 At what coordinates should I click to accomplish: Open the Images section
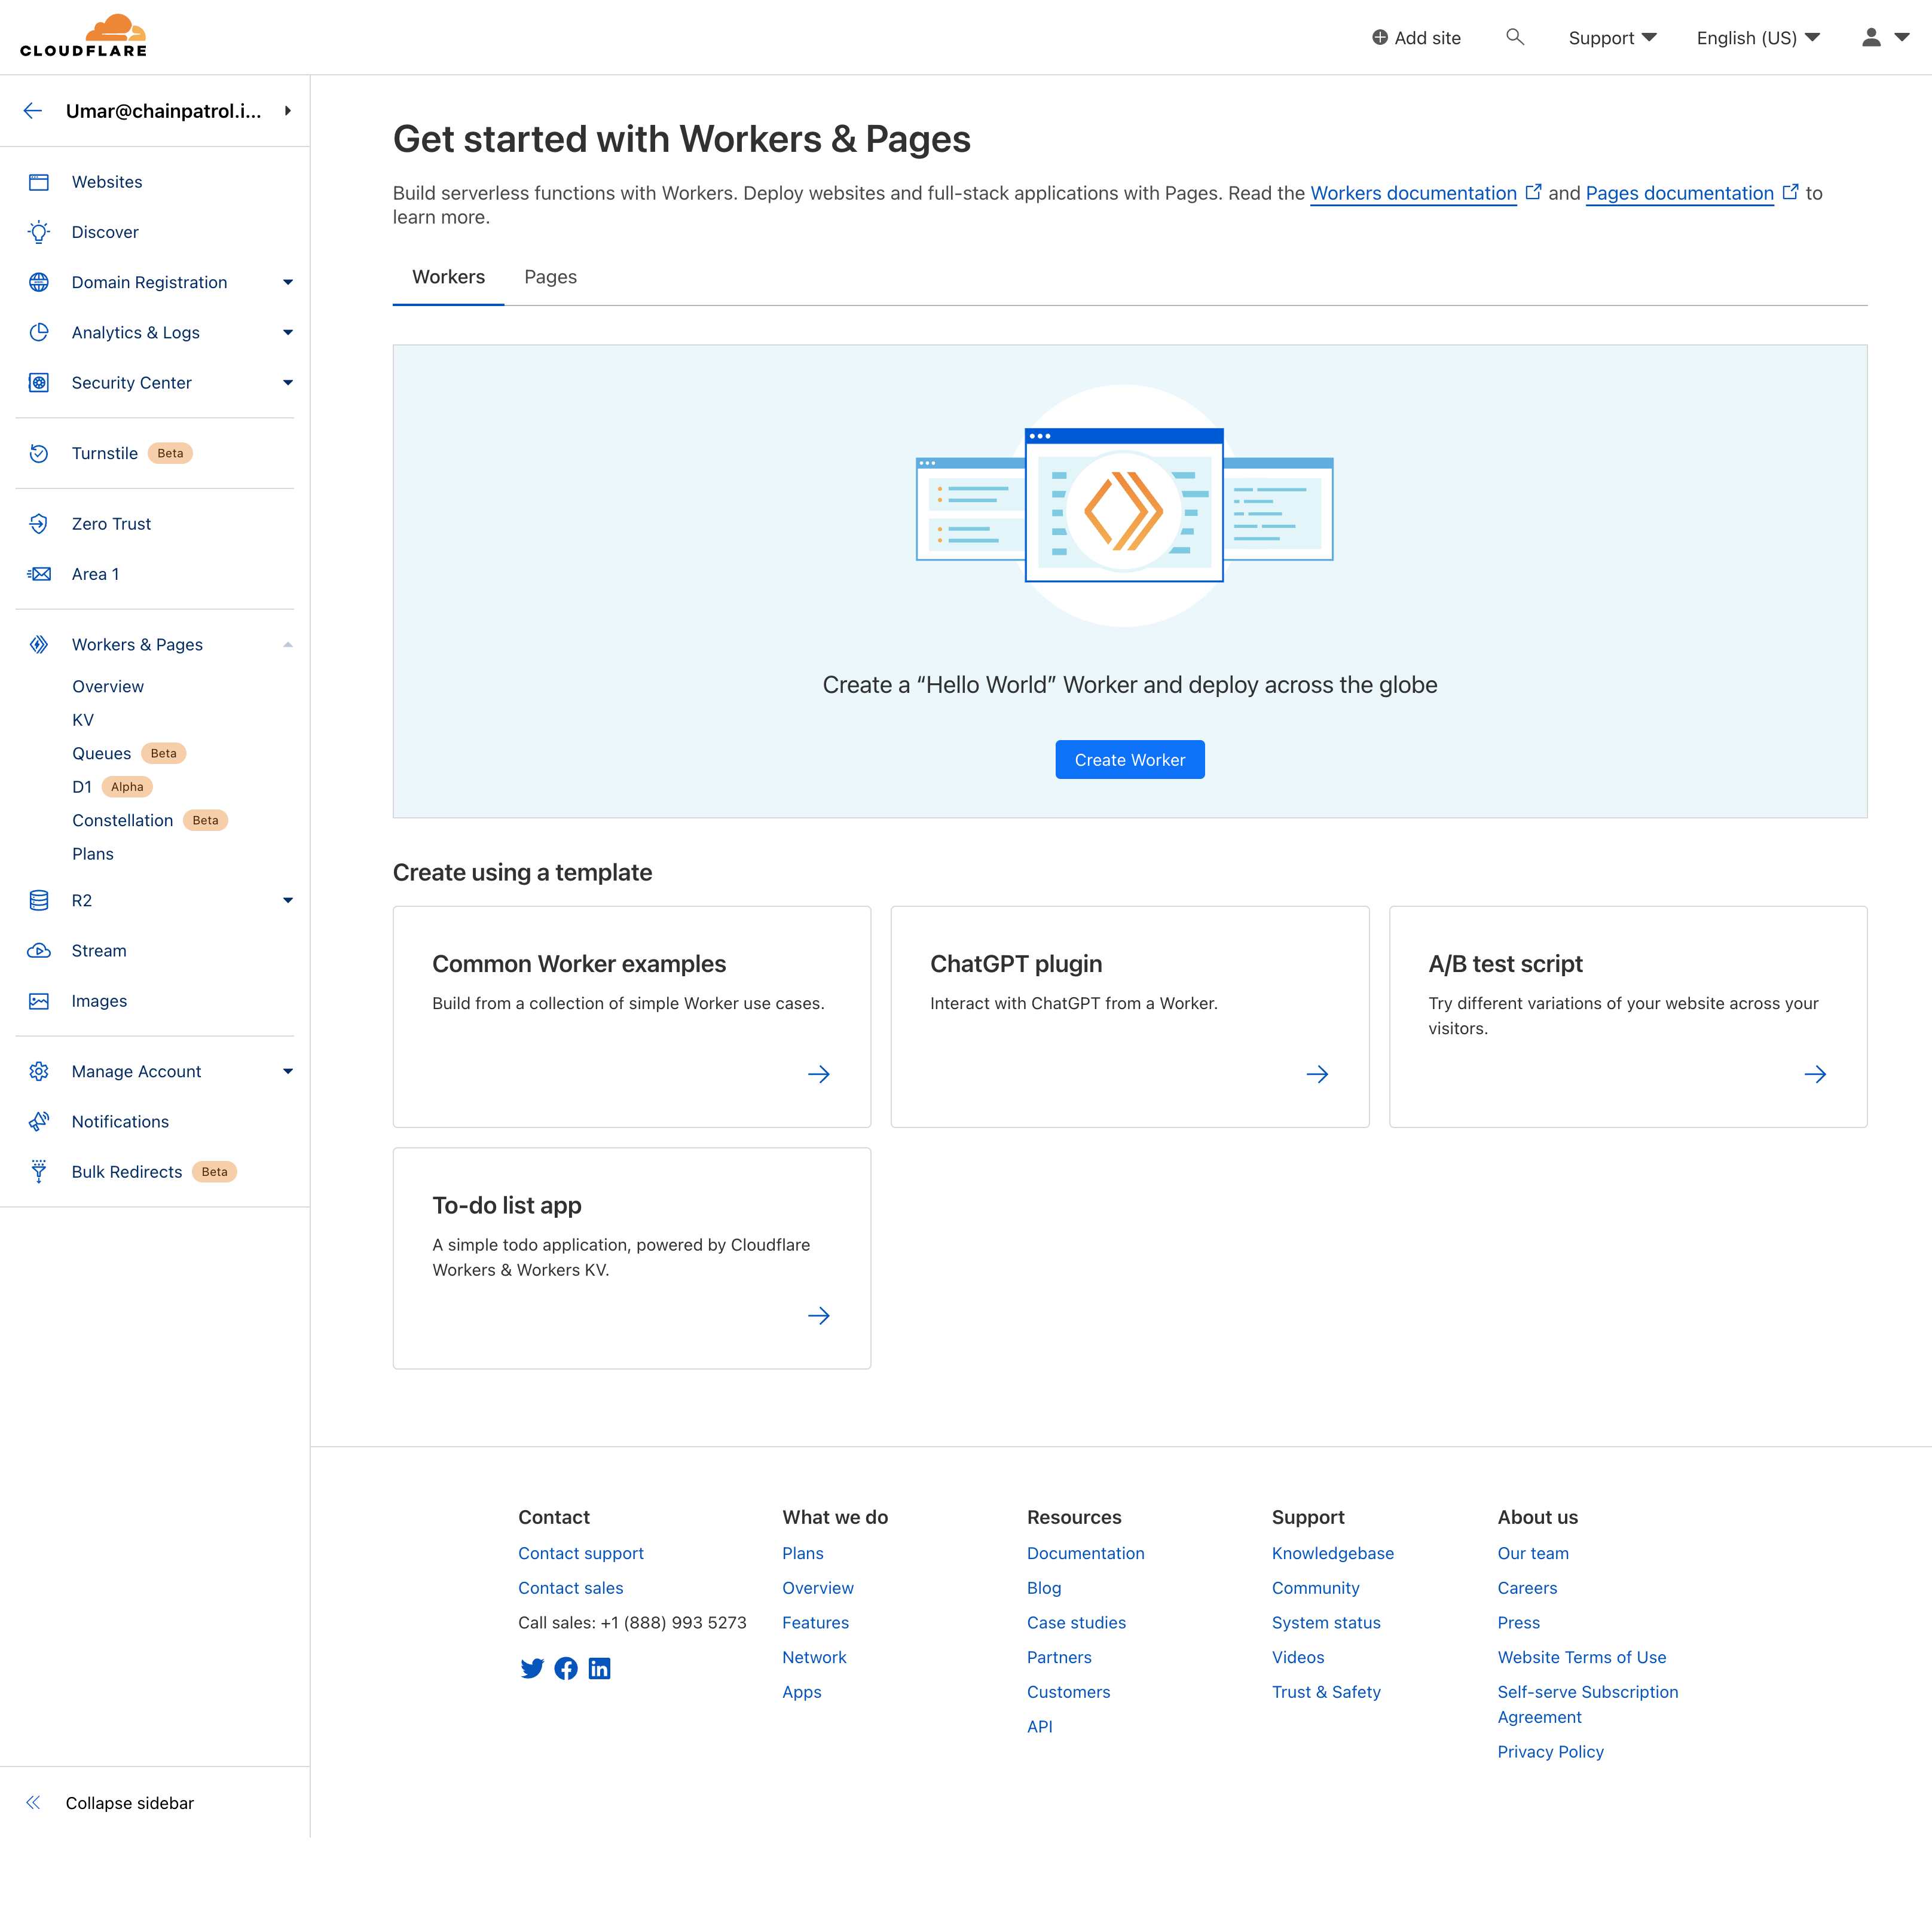[99, 1000]
